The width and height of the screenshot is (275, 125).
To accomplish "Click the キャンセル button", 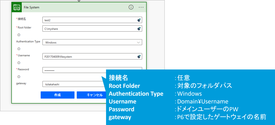I will [x=92, y=95].
